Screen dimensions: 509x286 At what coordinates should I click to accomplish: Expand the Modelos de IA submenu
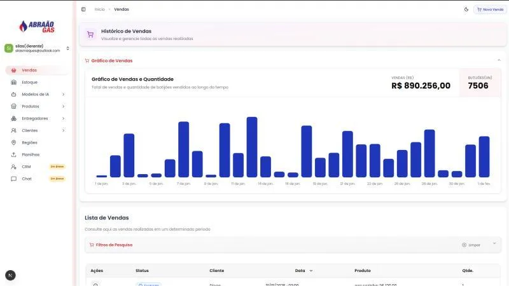(x=63, y=94)
